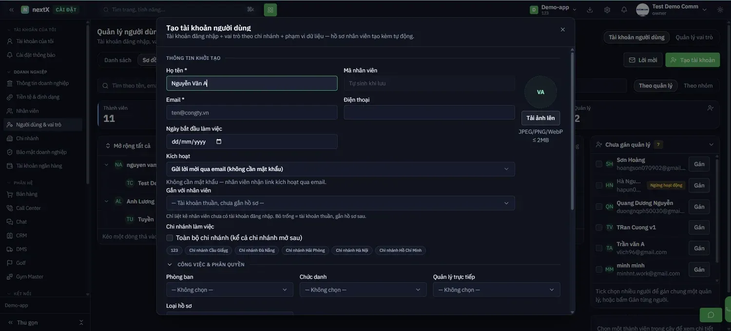Open the Kích hoạt dropdown
731x331 pixels.
click(x=340, y=169)
